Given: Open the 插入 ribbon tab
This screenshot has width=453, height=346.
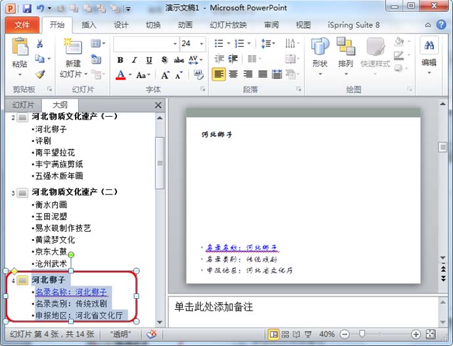Looking at the screenshot, I should pyautogui.click(x=89, y=25).
